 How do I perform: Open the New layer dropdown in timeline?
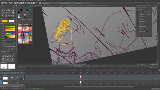pyautogui.click(x=9, y=73)
